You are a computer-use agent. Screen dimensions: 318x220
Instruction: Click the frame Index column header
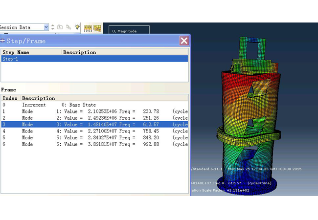(x=10, y=98)
